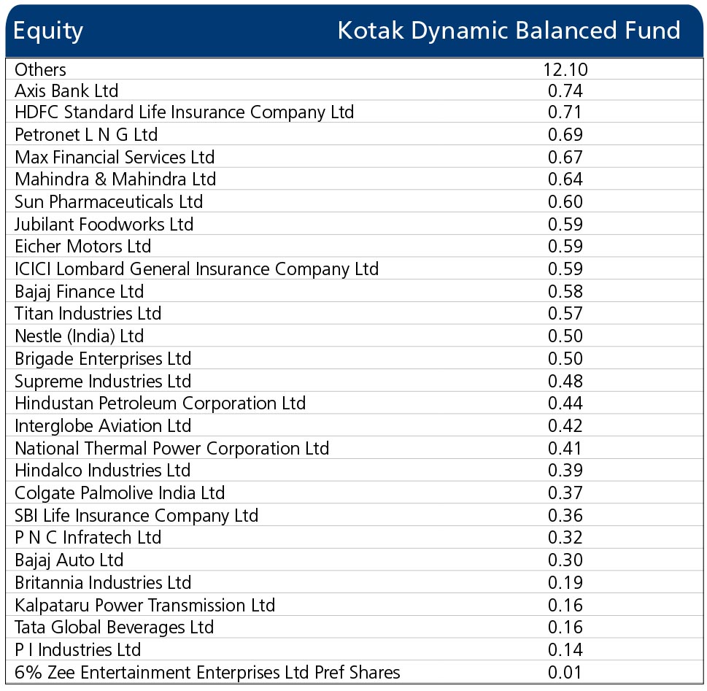
Task: Click the "Petronet L N G Ltd" entry
Action: point(86,134)
